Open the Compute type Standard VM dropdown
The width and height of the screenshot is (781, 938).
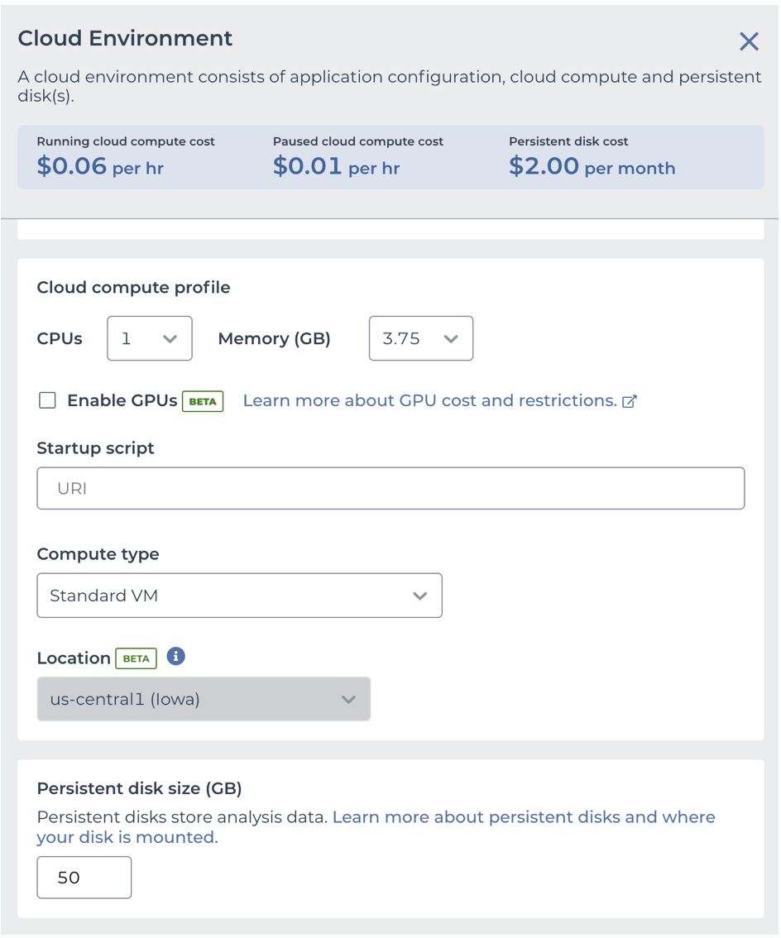[239, 596]
